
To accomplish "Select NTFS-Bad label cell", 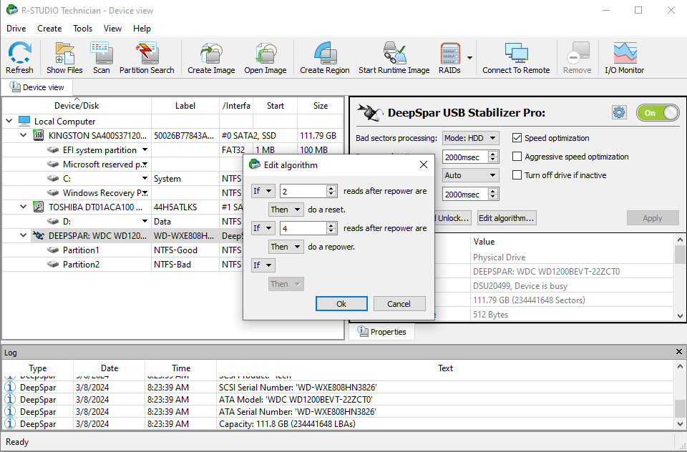I will [x=185, y=265].
